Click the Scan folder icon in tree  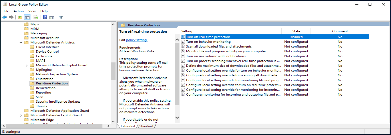32,97
